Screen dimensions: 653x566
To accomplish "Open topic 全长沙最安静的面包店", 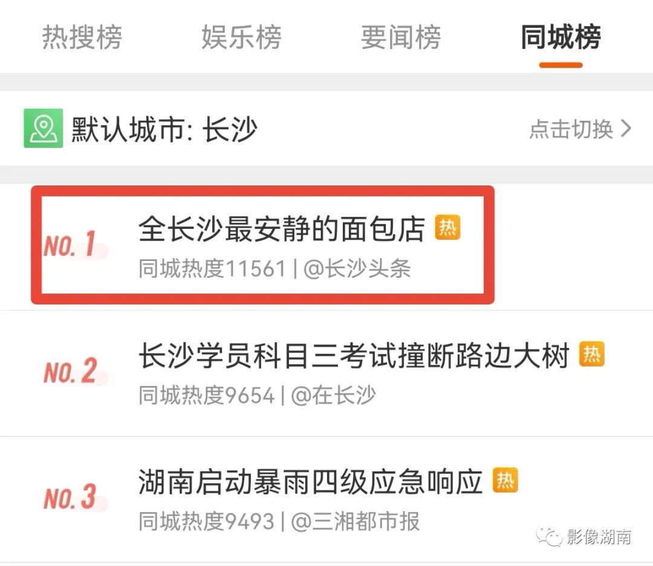I will tap(282, 229).
